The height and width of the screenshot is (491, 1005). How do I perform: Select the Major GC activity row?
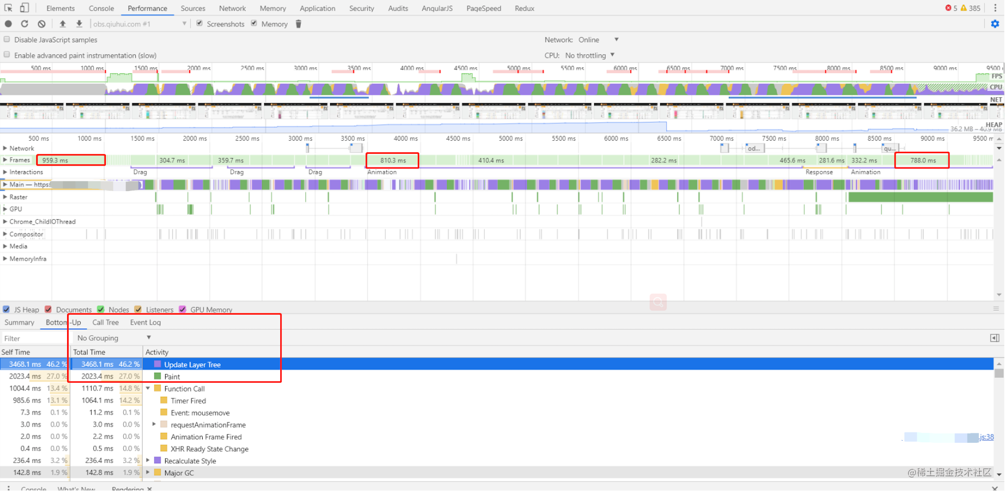click(497, 473)
